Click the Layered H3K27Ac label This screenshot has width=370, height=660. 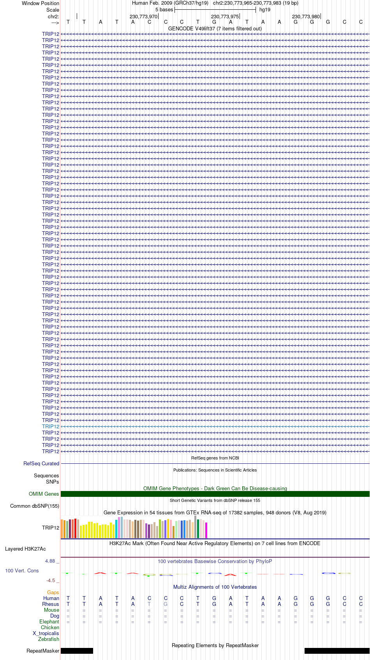tap(25, 549)
